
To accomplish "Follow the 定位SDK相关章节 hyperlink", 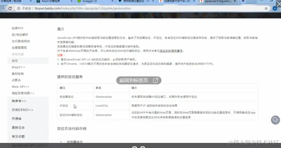I will point(171,51).
